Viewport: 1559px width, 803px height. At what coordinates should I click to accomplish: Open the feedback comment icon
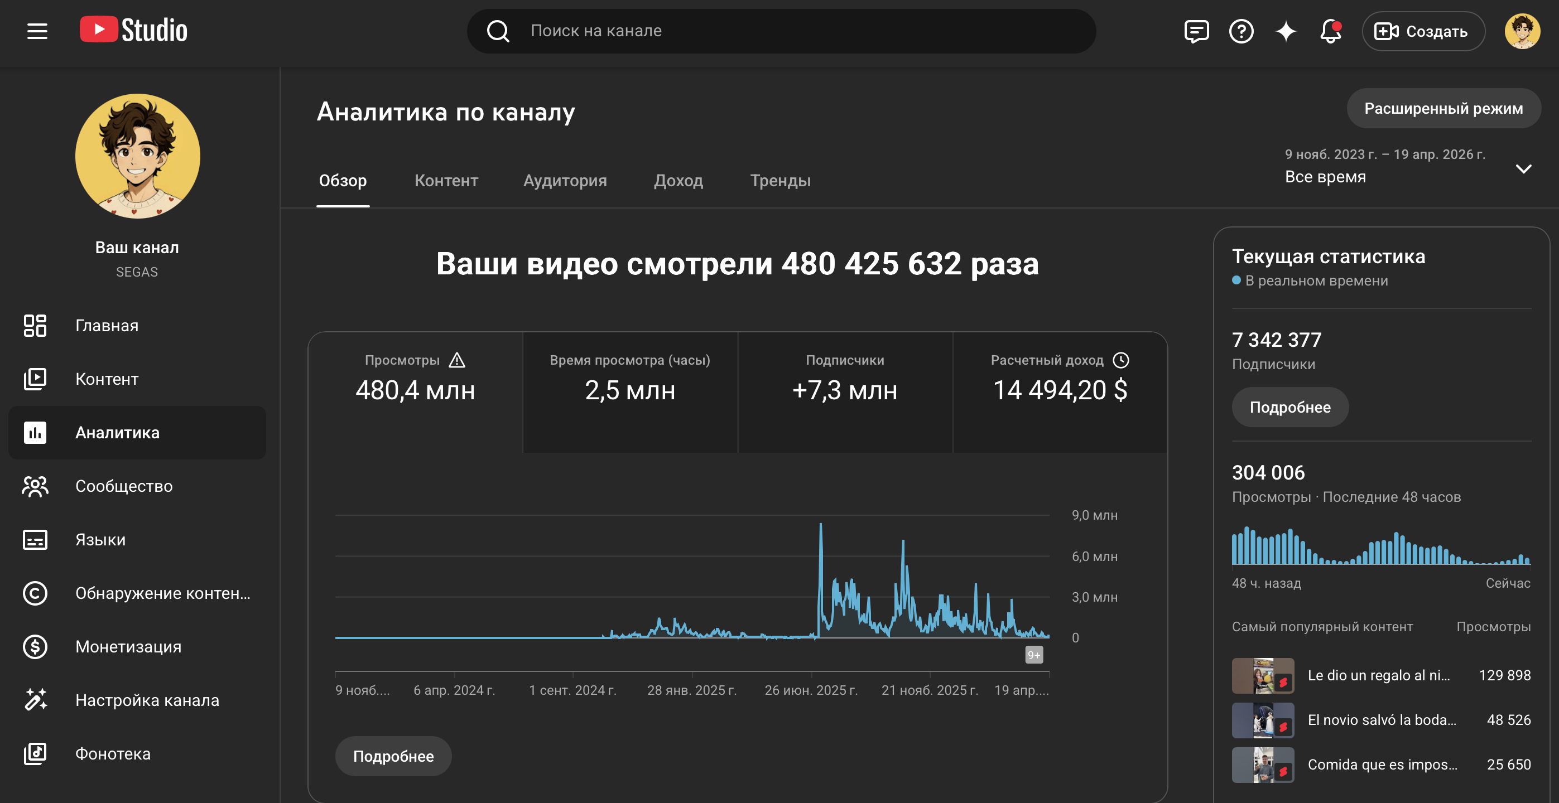[1196, 31]
